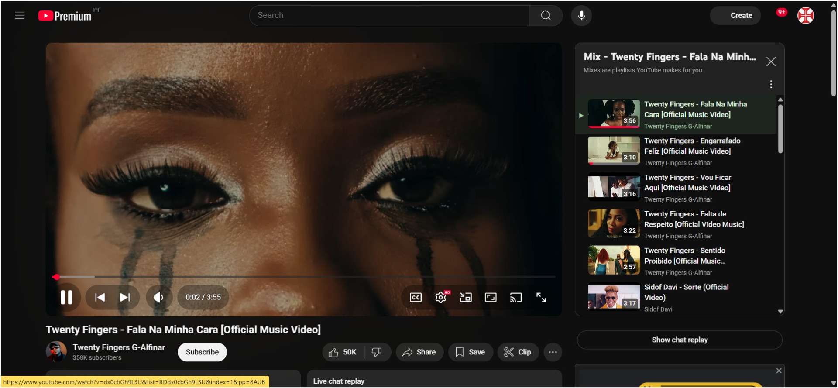
Task: Switch to theater mode
Action: 491,297
